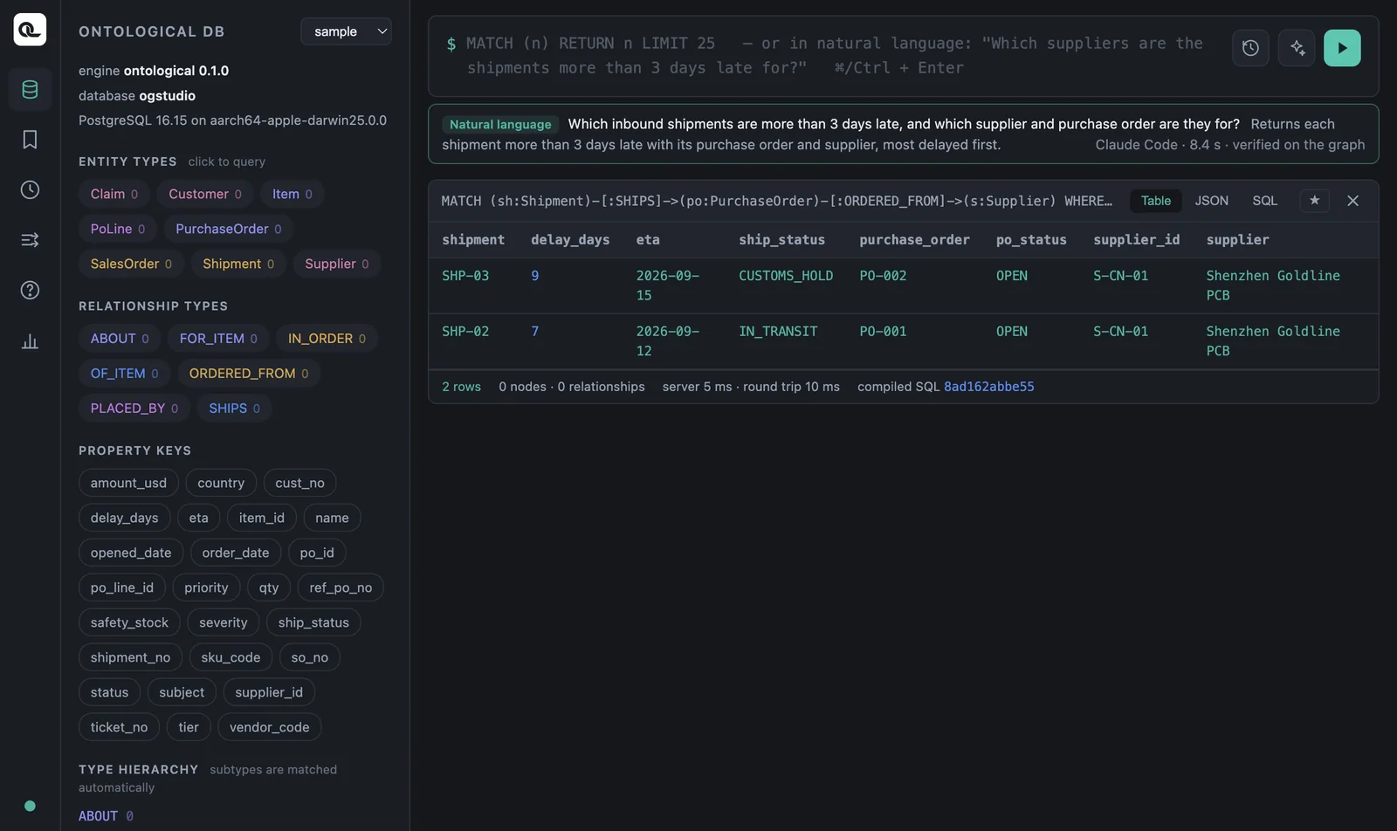Switch result view to JSON
The image size is (1397, 831).
pyautogui.click(x=1211, y=201)
